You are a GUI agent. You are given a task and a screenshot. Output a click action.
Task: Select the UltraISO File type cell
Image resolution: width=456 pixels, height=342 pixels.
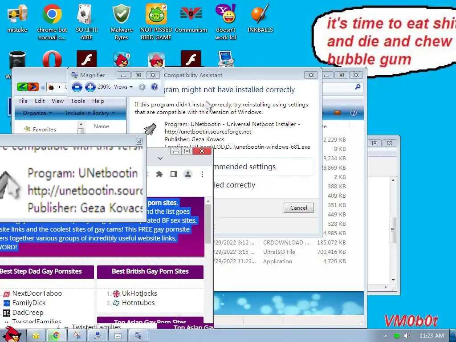coord(279,252)
